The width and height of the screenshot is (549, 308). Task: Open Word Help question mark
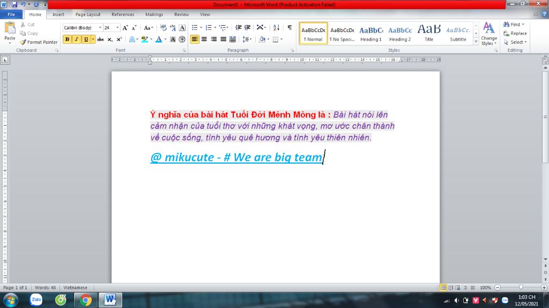click(x=545, y=14)
